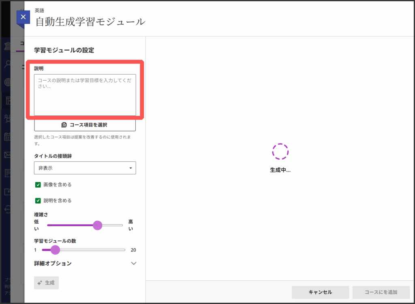
Task: Uncheck the 画像を含める checkbox
Action: [38, 185]
